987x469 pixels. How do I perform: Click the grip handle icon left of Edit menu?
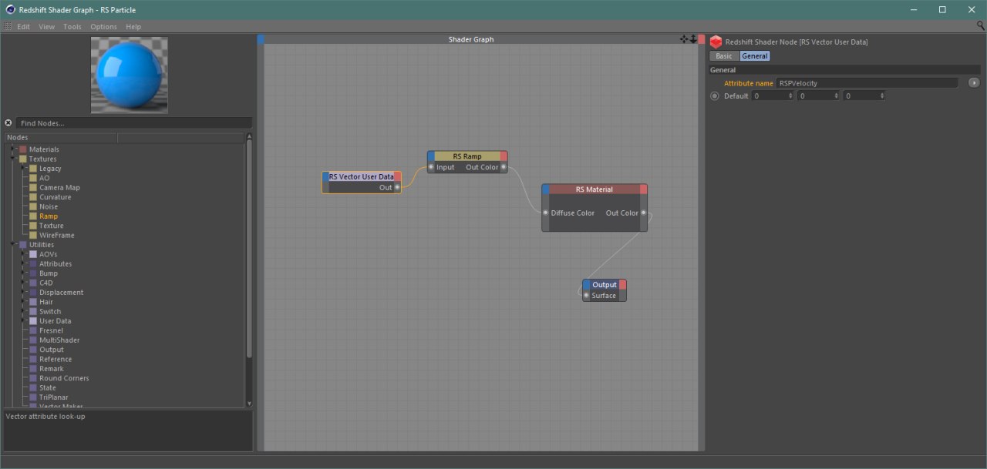[x=8, y=26]
